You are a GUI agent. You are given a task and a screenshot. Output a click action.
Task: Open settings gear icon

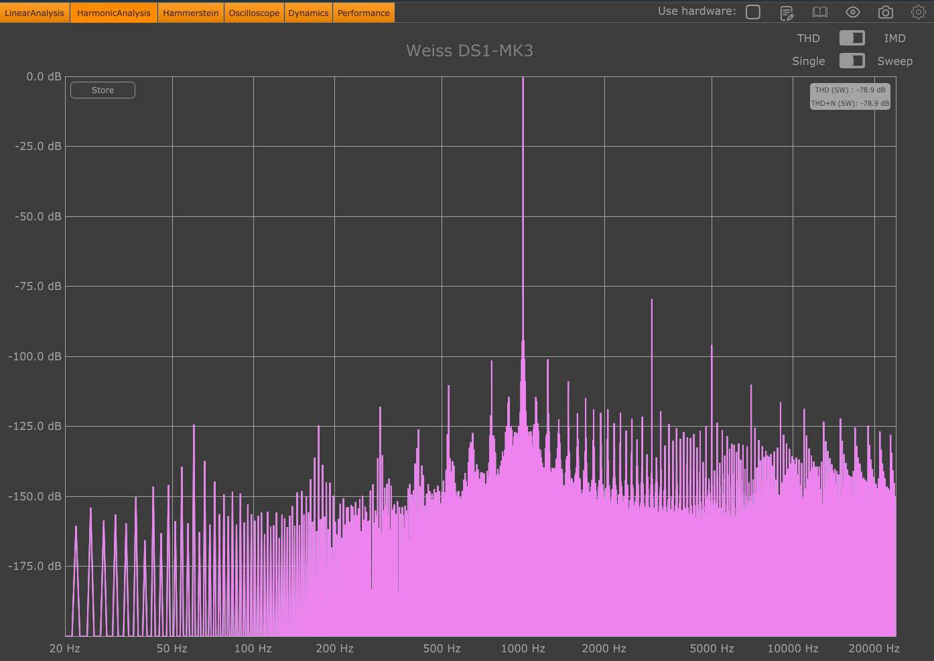coord(919,12)
